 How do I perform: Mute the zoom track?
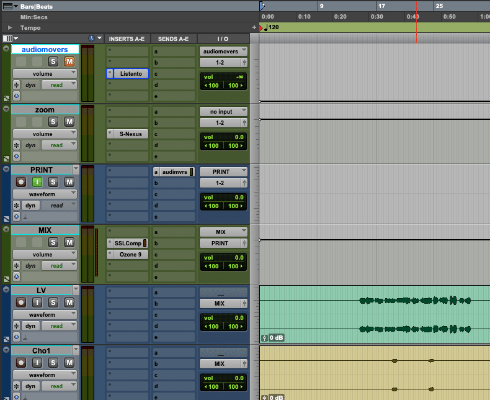69,122
